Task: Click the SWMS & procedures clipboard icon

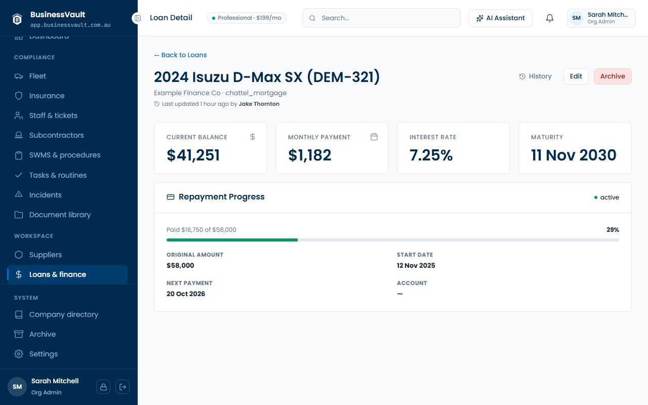Action: coord(19,155)
